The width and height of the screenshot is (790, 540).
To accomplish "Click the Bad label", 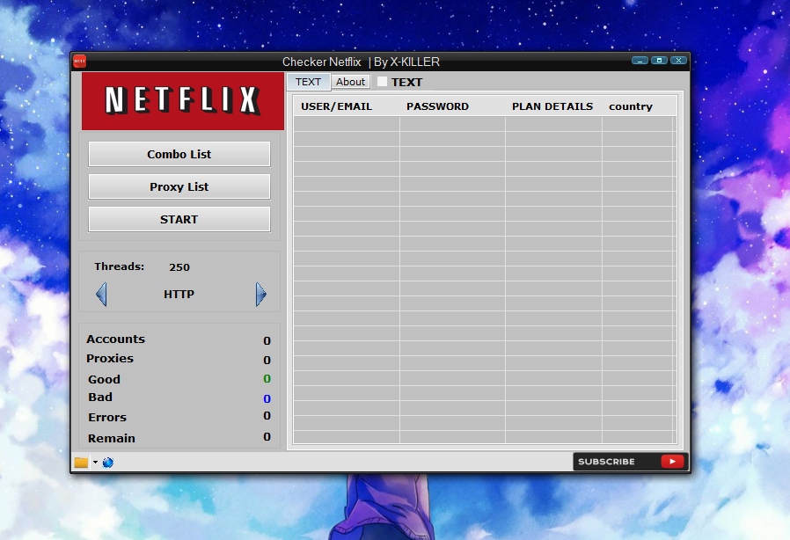I will click(100, 397).
